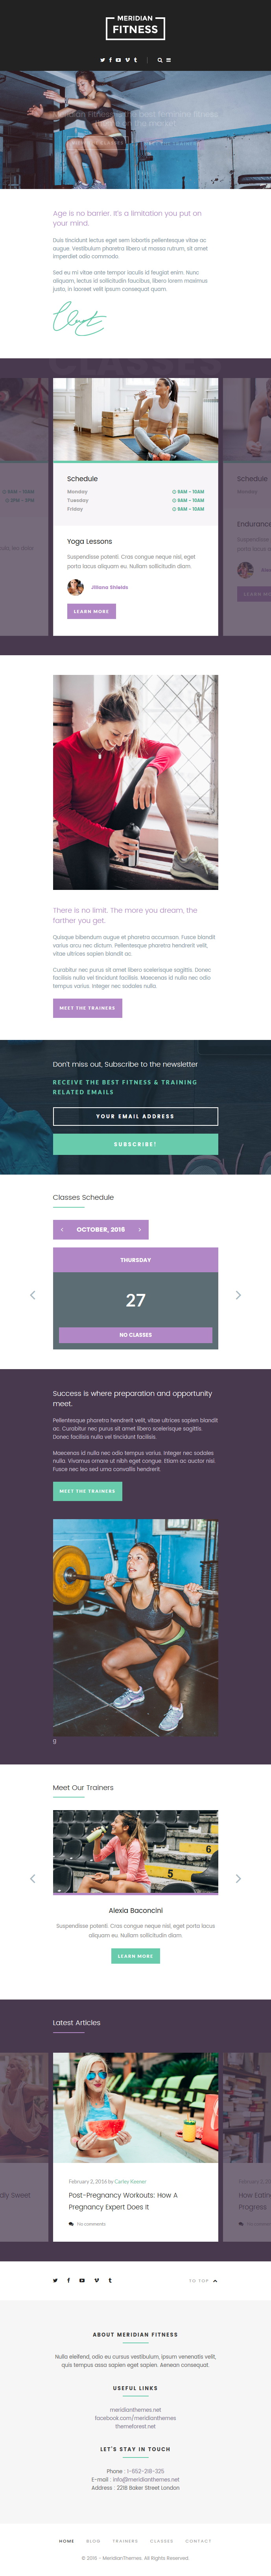Open the Trainers footer menu item
271x2576 pixels.
(x=125, y=2541)
